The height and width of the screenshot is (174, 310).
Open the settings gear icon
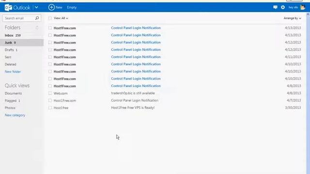coord(283,7)
